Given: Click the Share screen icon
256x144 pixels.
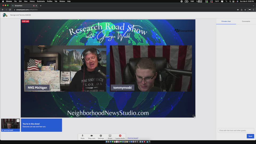Looking at the screenshot, I should coord(110,137).
